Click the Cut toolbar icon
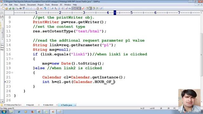 coord(31,9)
